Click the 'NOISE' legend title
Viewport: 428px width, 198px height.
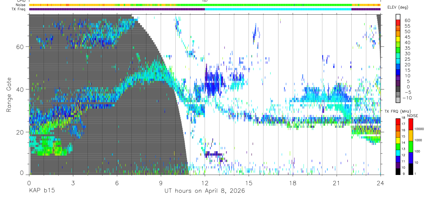click(x=413, y=116)
